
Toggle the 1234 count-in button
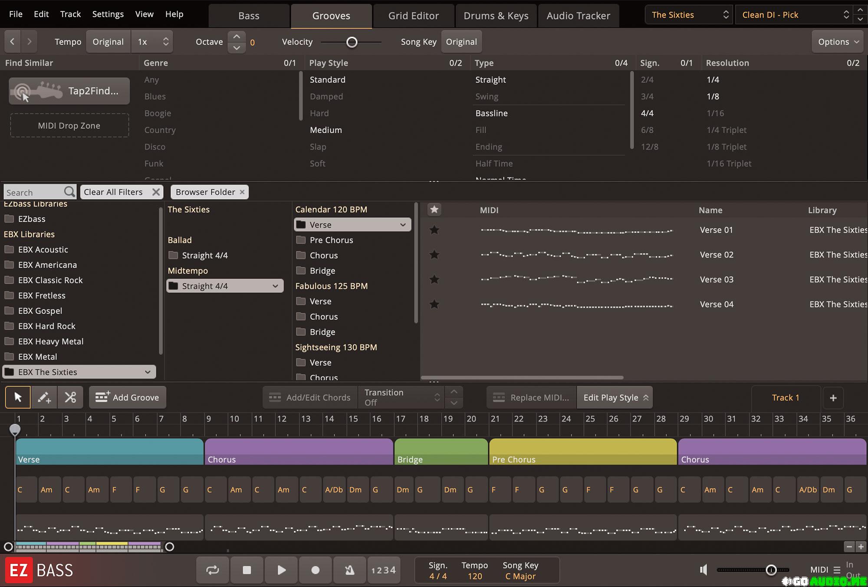pos(384,570)
